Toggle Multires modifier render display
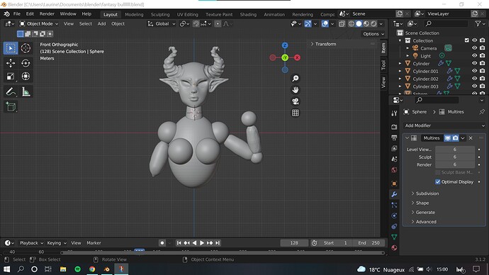The width and height of the screenshot is (489, 275). click(455, 137)
